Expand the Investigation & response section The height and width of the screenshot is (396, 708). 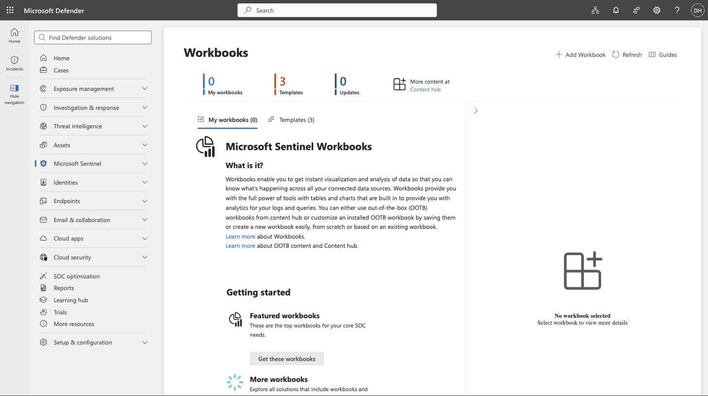coord(144,107)
